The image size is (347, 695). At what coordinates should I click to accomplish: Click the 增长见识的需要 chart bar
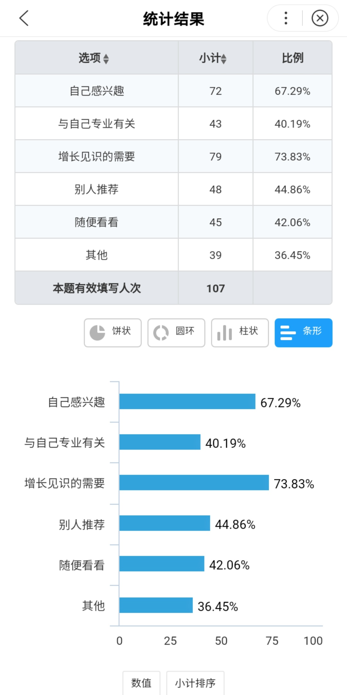[x=194, y=483]
